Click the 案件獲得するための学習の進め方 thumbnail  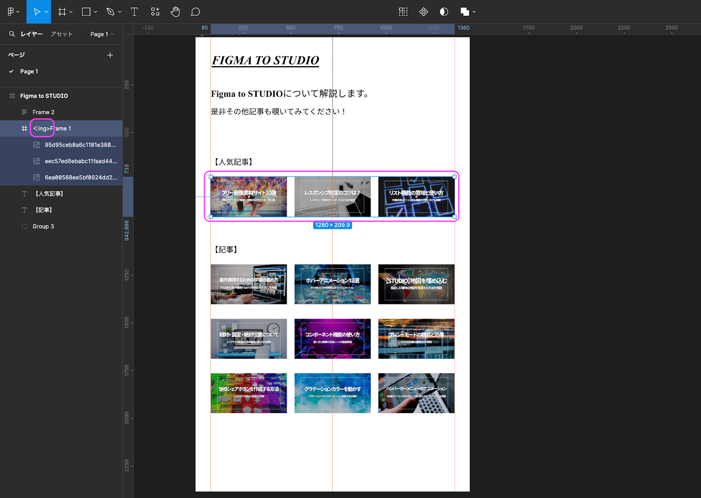pos(249,284)
